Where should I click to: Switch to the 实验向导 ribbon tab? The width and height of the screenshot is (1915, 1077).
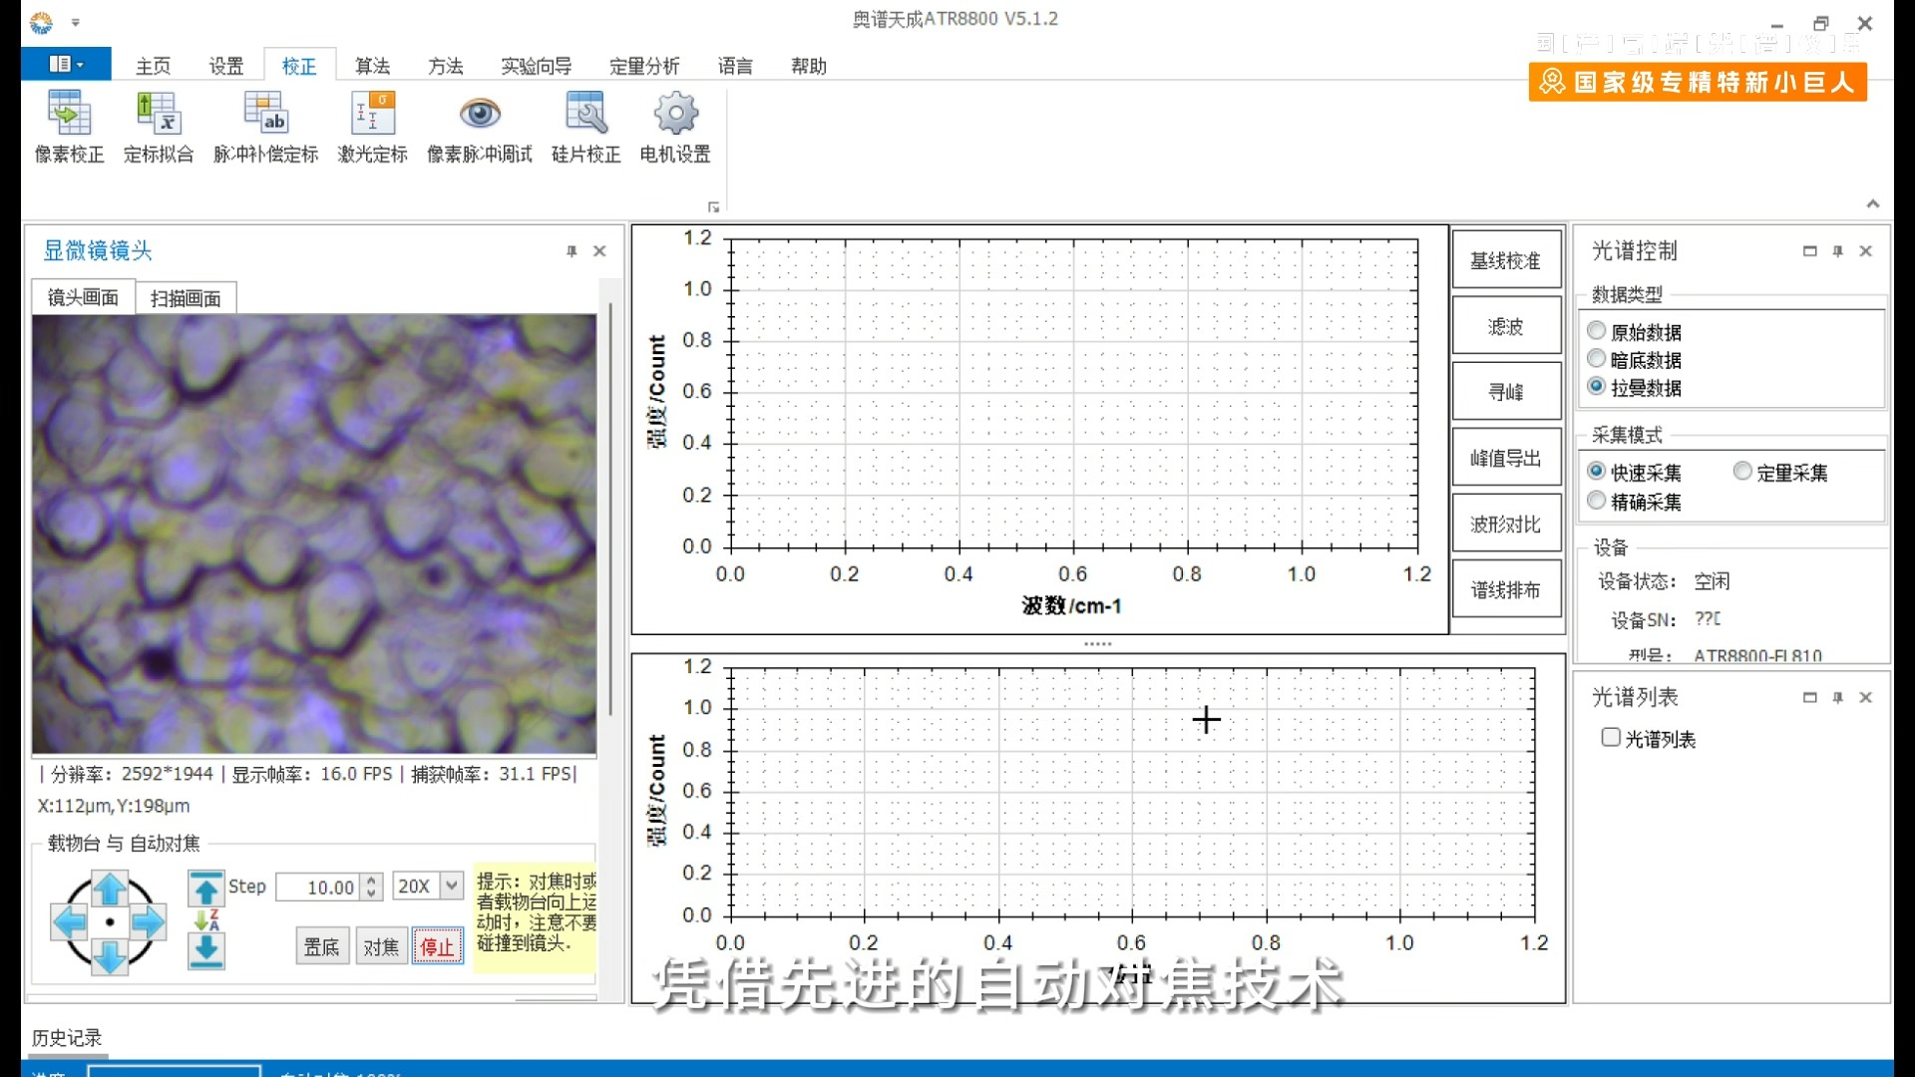[536, 66]
